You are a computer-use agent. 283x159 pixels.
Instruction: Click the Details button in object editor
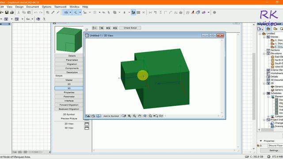pos(69,56)
